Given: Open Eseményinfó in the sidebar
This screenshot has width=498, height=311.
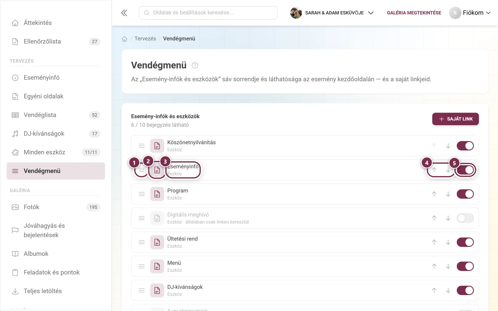Looking at the screenshot, I should tap(56, 78).
